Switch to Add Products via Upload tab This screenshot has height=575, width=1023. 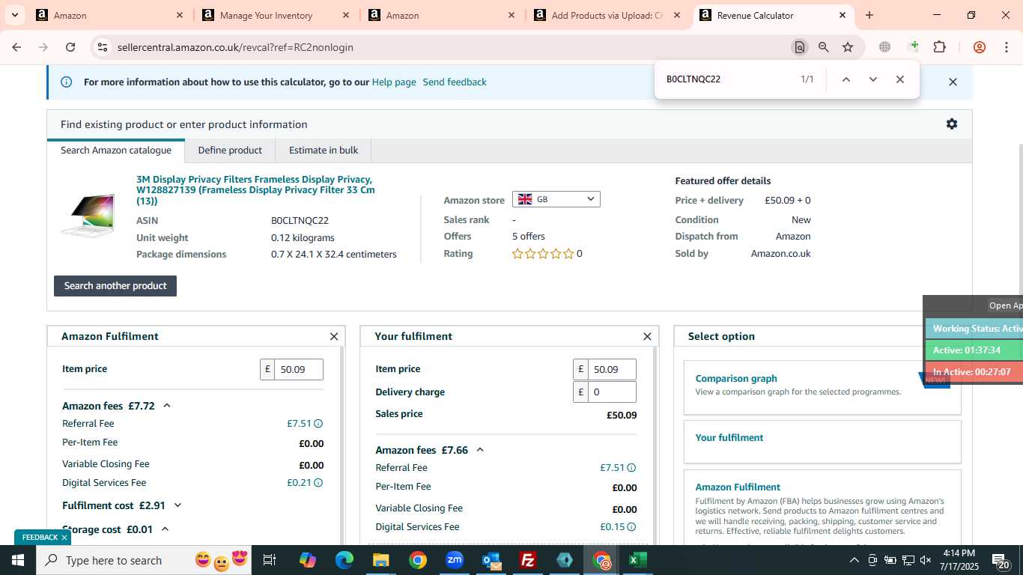[x=607, y=15]
